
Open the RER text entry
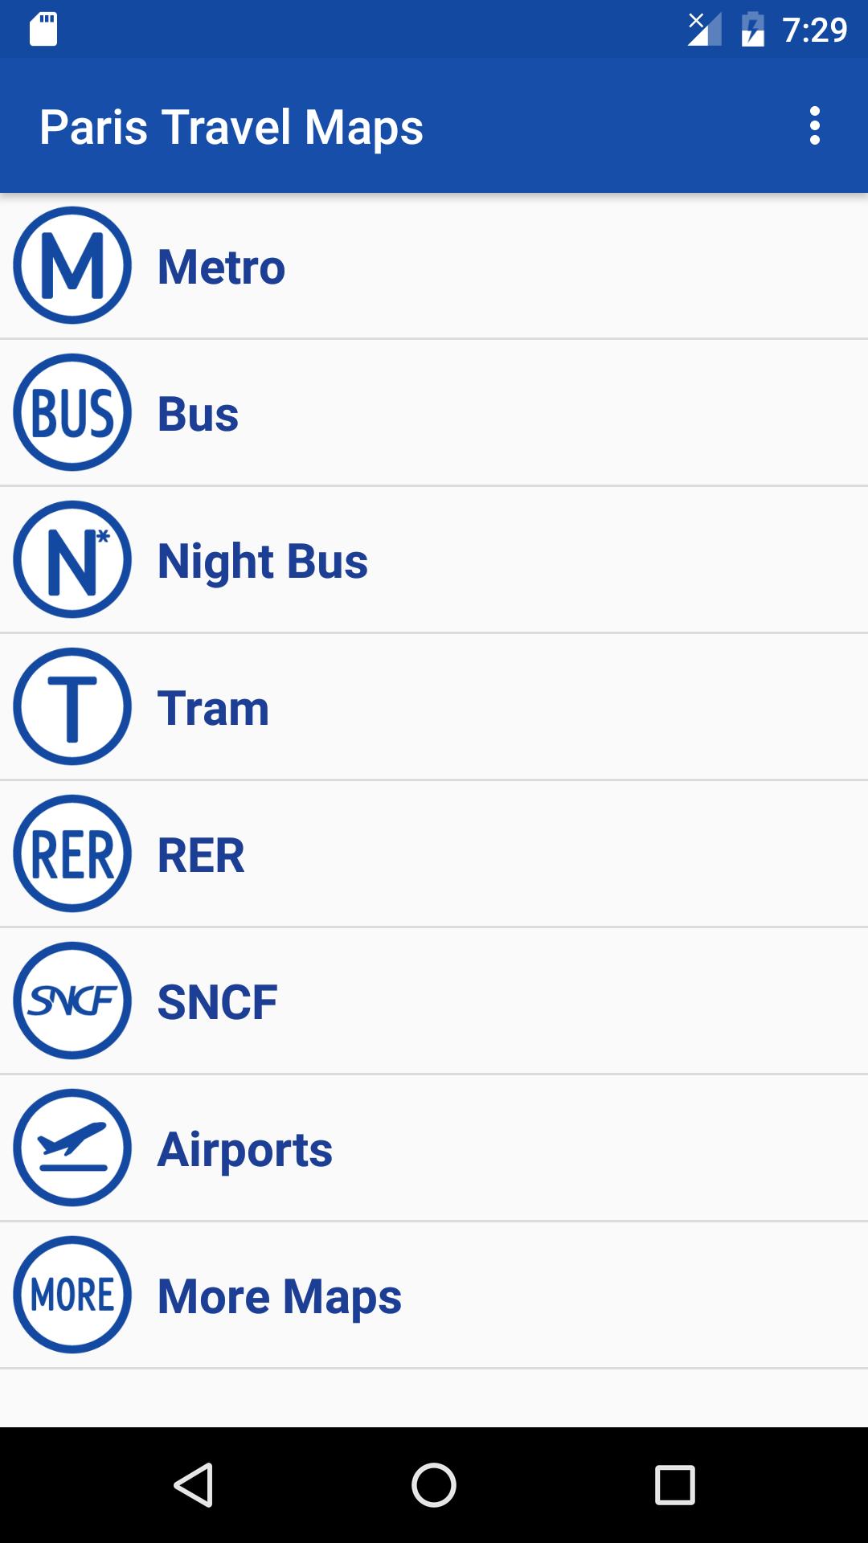pyautogui.click(x=201, y=855)
